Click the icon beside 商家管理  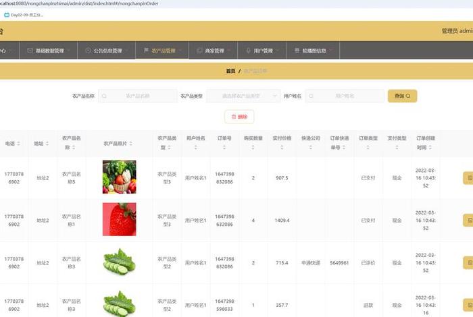tap(199, 51)
